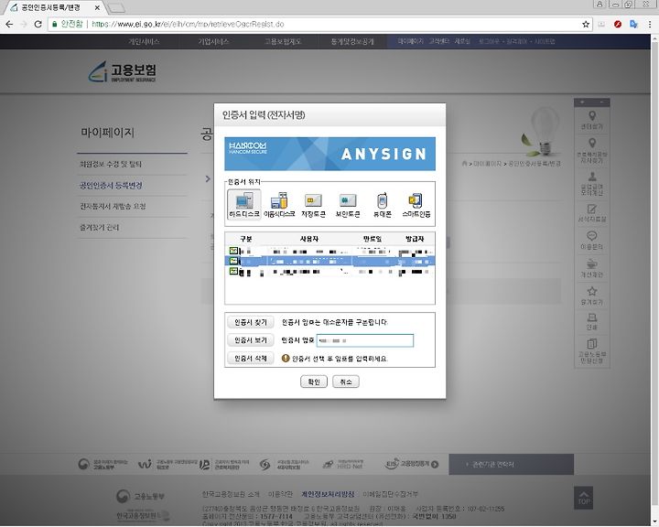This screenshot has height=527, width=659.
Task: Click 즐겨찾기 star quick-menu icon
Action: tap(592, 296)
